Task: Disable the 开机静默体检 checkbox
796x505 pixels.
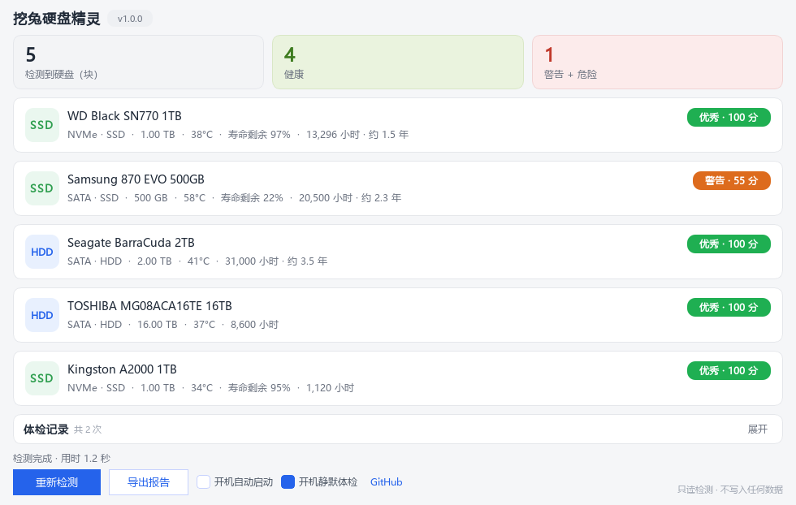Action: click(288, 481)
